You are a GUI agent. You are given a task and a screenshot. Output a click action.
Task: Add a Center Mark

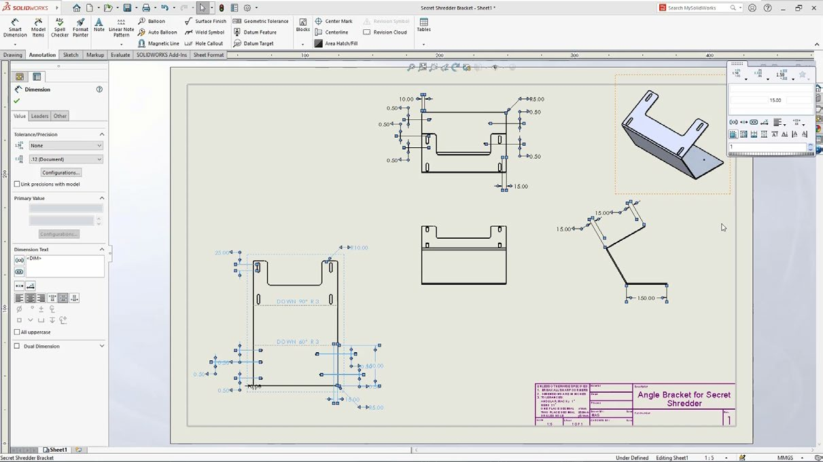click(x=334, y=21)
